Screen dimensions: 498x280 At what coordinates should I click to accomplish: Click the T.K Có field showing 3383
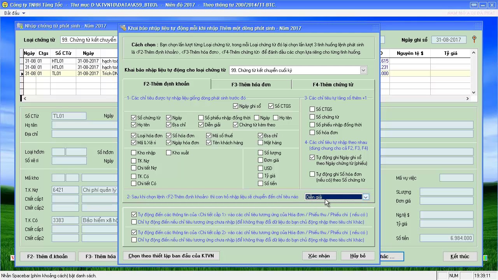tap(65, 220)
